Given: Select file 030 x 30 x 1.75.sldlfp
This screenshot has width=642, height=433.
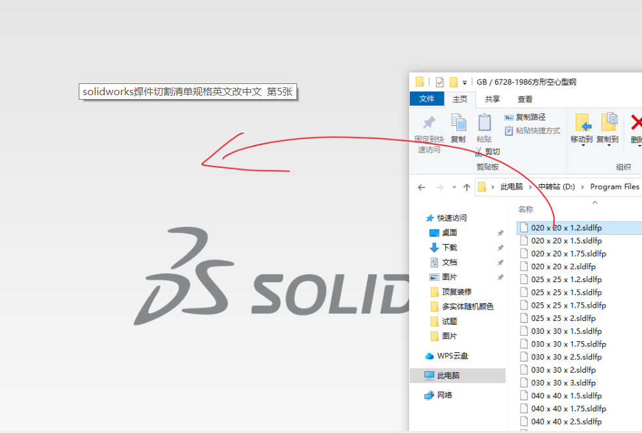Looking at the screenshot, I should (569, 344).
